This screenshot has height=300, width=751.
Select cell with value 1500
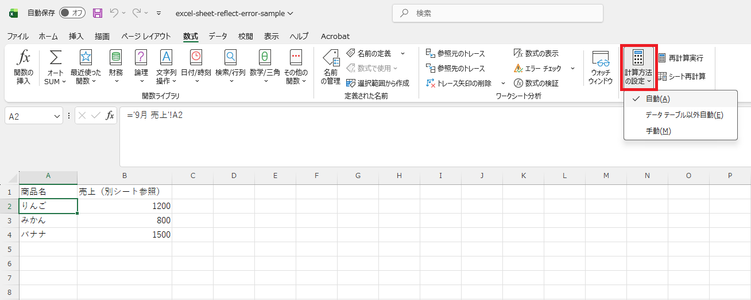coord(125,235)
